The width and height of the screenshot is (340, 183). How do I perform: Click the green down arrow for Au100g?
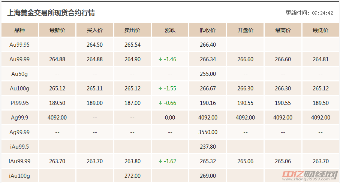160,89
